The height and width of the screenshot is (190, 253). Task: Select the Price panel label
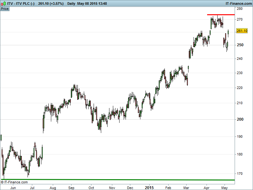click(5, 9)
